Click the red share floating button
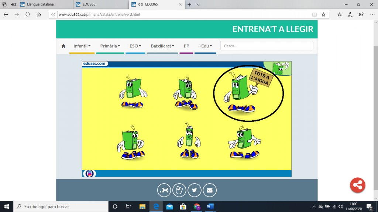The height and width of the screenshot is (212, 378). (357, 185)
